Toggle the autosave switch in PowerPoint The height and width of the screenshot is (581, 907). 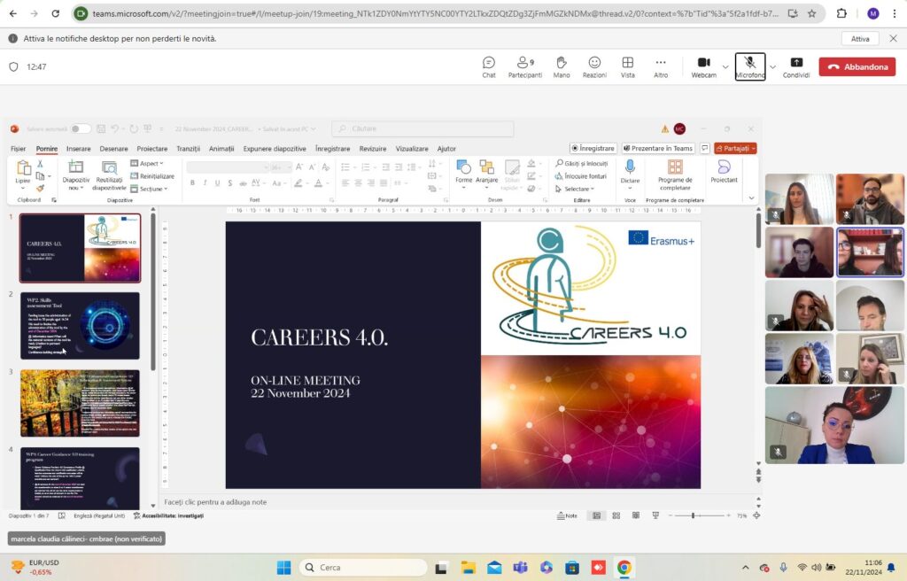coord(81,128)
